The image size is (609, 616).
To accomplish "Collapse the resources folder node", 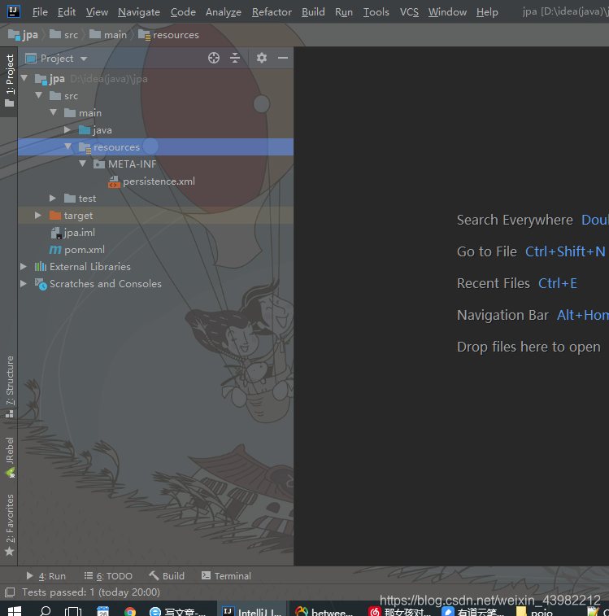I will 68,146.
